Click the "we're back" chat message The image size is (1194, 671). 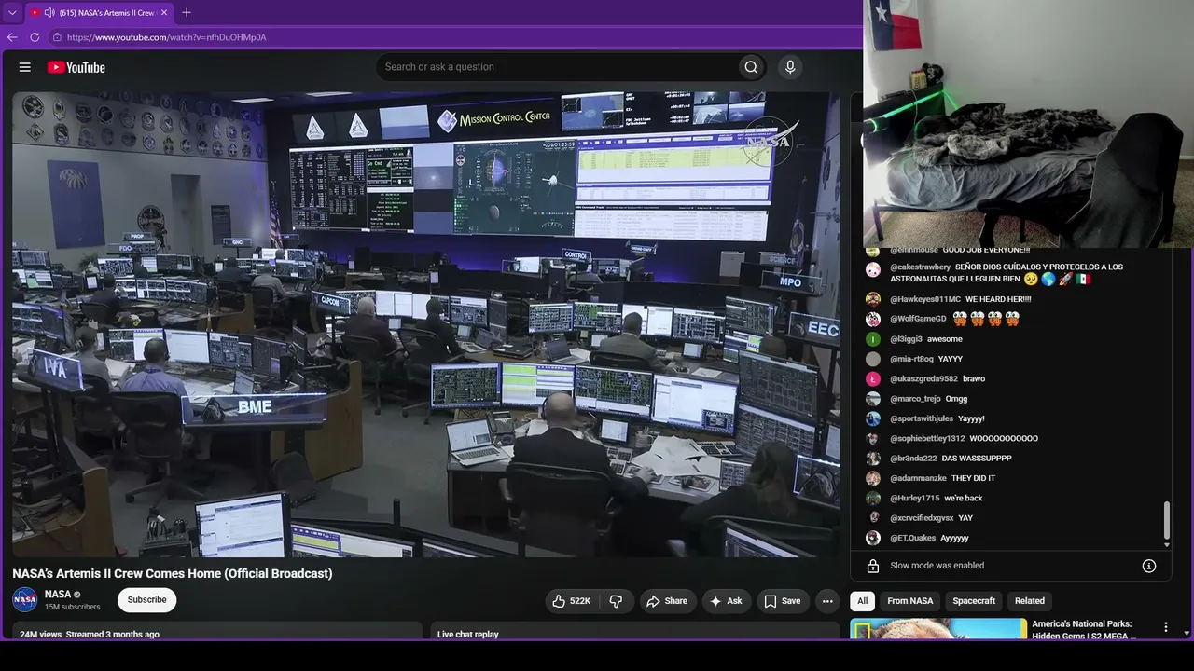(x=964, y=499)
